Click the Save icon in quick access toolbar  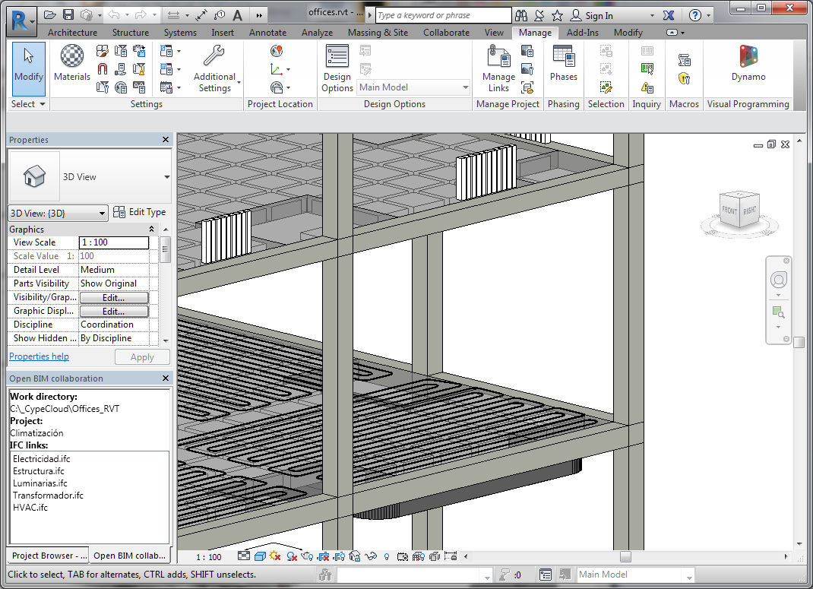68,15
